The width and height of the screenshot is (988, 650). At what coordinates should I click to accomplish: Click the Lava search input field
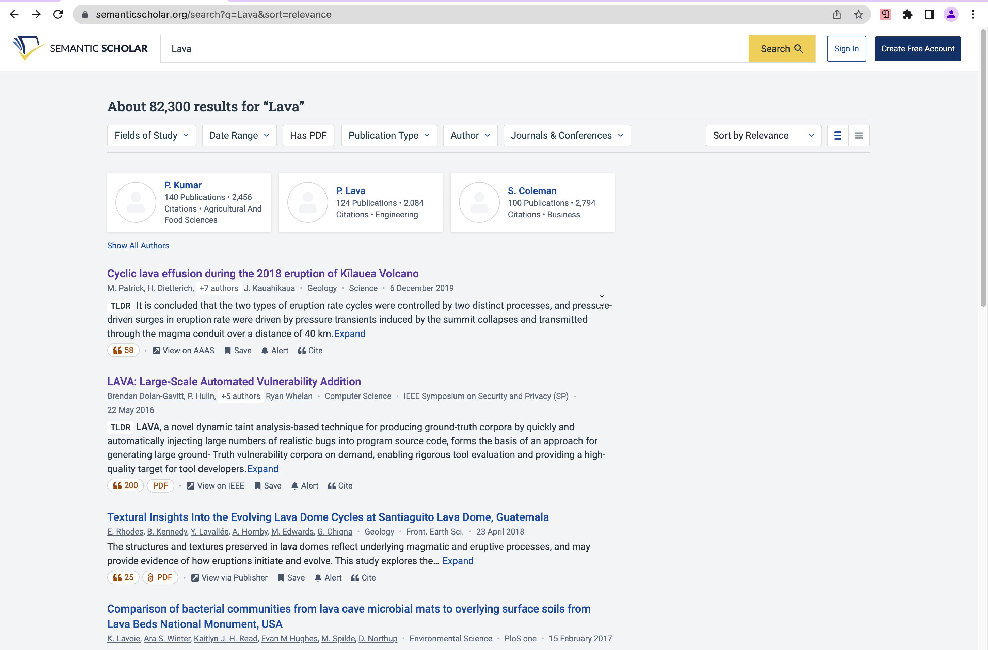pyautogui.click(x=454, y=49)
